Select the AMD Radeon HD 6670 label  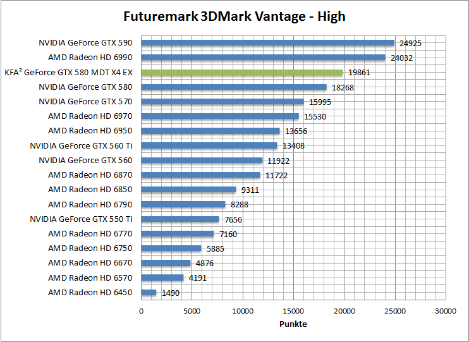click(x=90, y=262)
